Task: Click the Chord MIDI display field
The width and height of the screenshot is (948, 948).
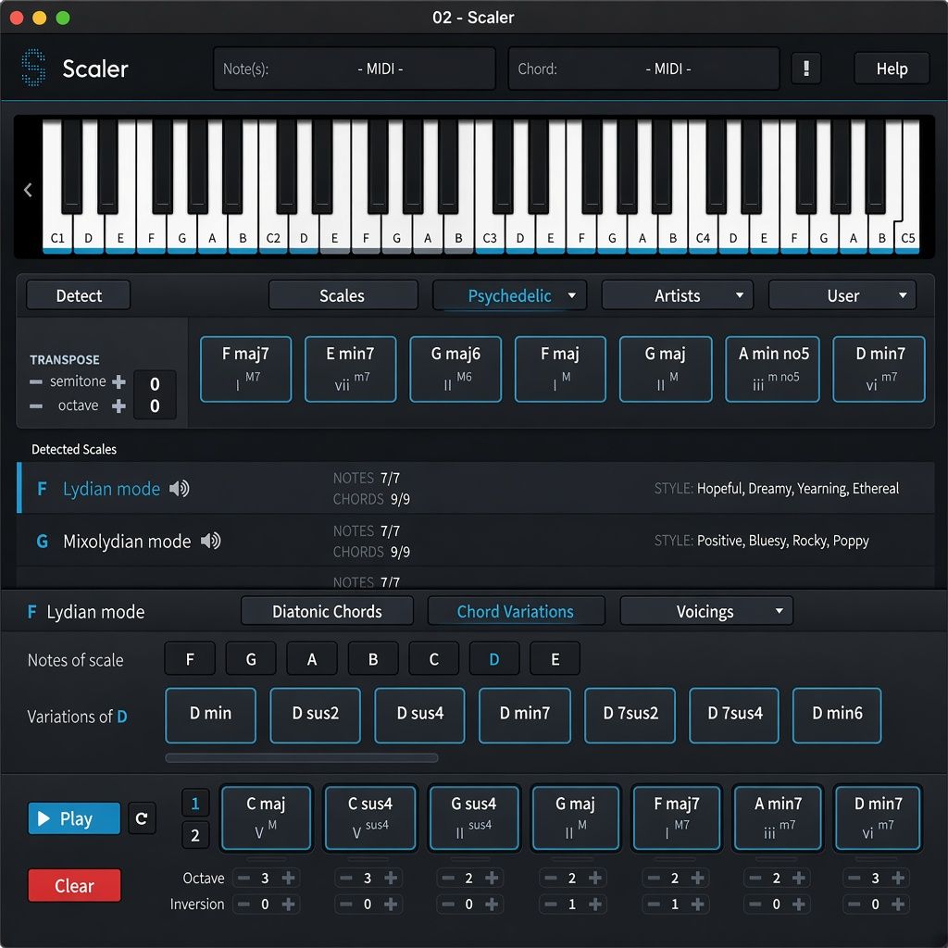Action: tap(643, 69)
